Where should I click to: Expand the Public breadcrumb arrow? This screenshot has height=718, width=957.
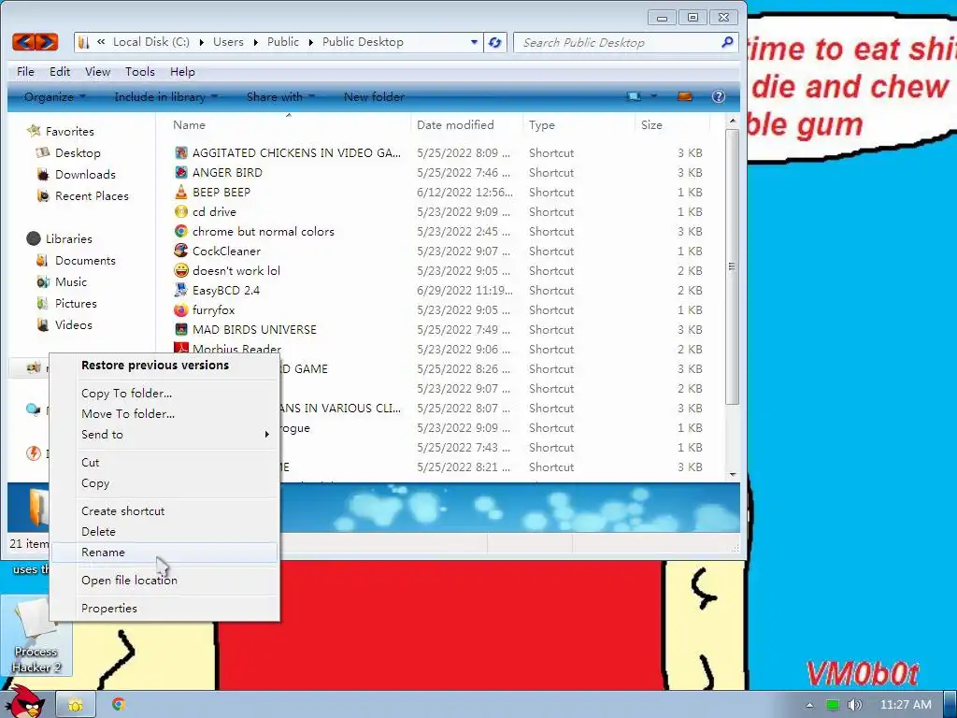click(310, 42)
